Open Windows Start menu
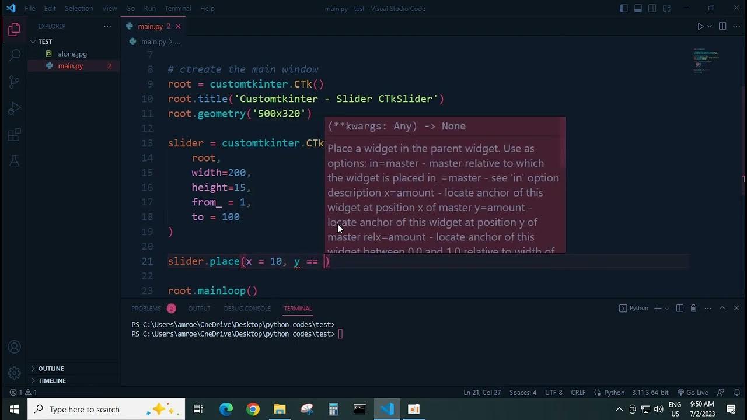Screen dimensions: 747x420 click(x=14, y=409)
